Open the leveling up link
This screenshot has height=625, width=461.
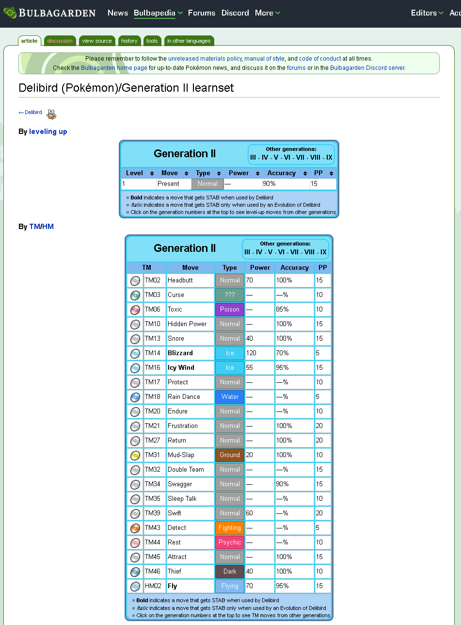(48, 132)
